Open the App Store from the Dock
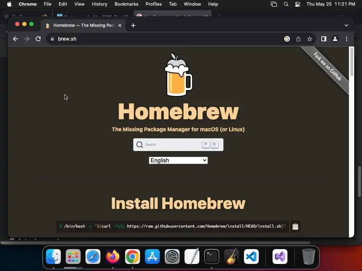362x271 pixels. 152,257
